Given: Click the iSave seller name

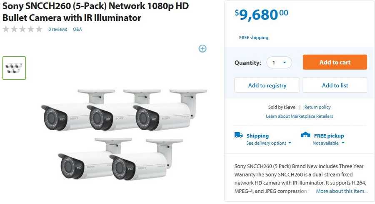Looking at the screenshot, I should [290, 107].
